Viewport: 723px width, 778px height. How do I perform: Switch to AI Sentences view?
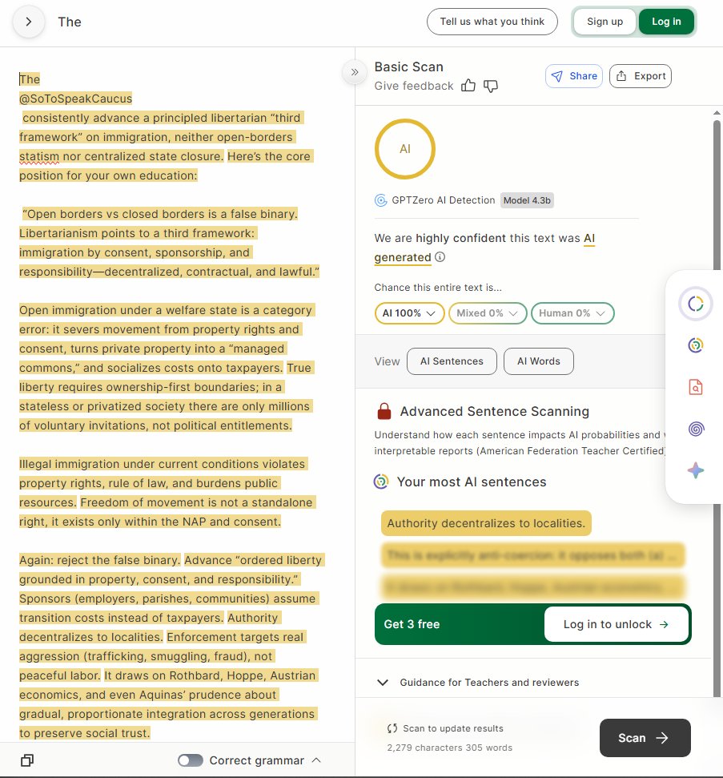(452, 361)
